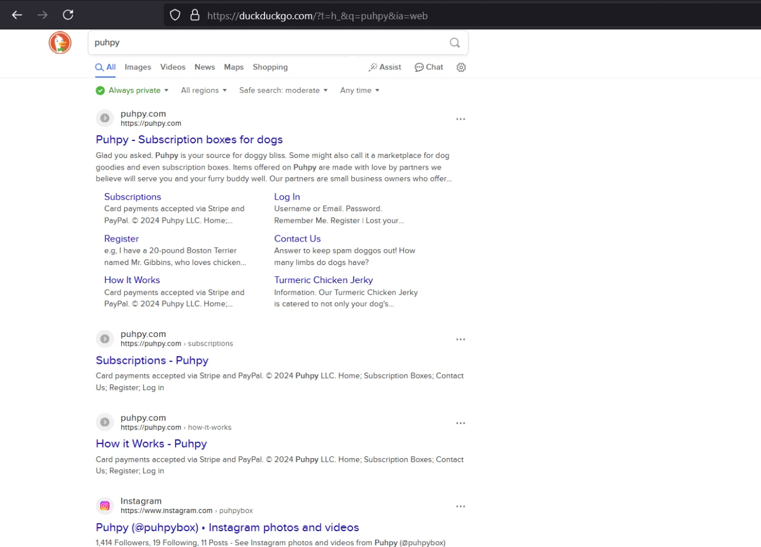Click favicon beside puhpy.com subscriptions result
Viewport: 761px width, 547px height.
click(105, 339)
